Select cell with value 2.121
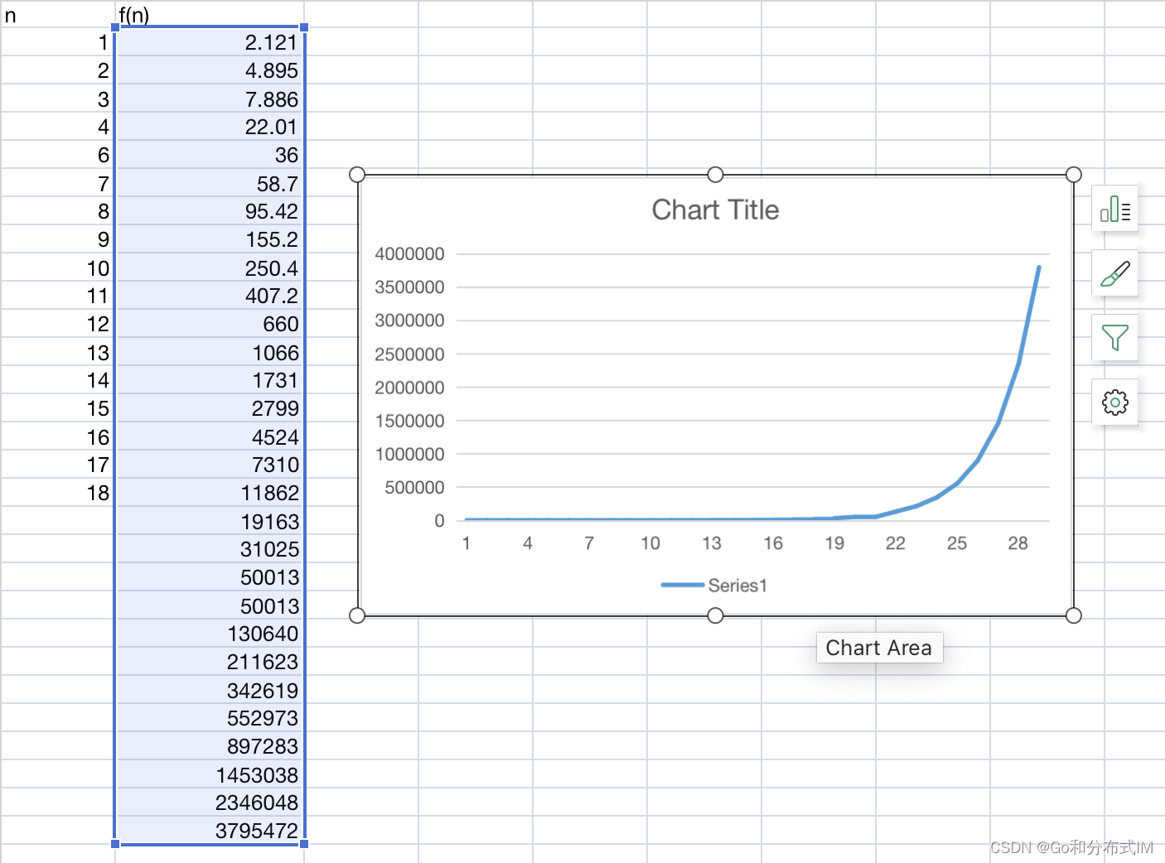Image resolution: width=1165 pixels, height=863 pixels. 210,42
